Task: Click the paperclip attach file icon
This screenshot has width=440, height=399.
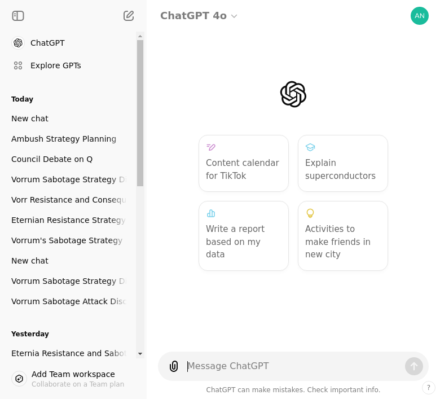Action: [x=174, y=366]
